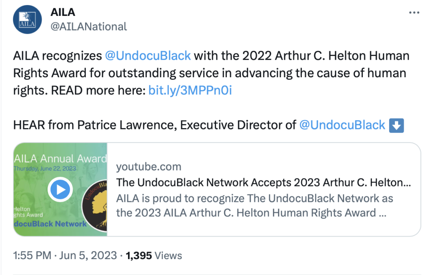Visit the @AILANational handle
Viewport: 427px width, 275px height.
[88, 27]
